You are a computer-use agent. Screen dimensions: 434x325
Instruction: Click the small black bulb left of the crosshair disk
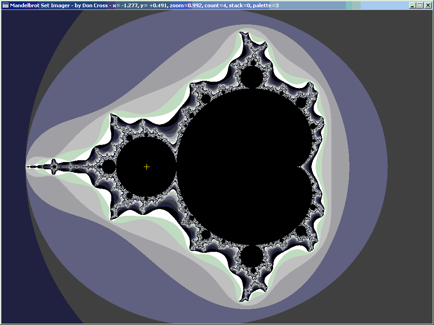tap(108, 167)
